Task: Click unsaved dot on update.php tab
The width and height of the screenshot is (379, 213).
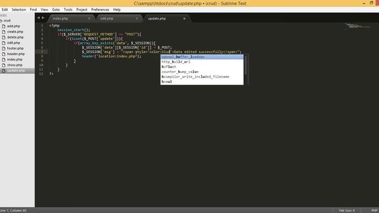Action: point(184,18)
